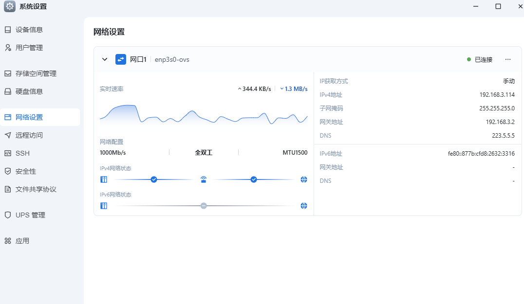The height and width of the screenshot is (304, 524).
Task: Click the IPv6 address fe80::877b:cfd8:2632:3316
Action: click(x=481, y=154)
